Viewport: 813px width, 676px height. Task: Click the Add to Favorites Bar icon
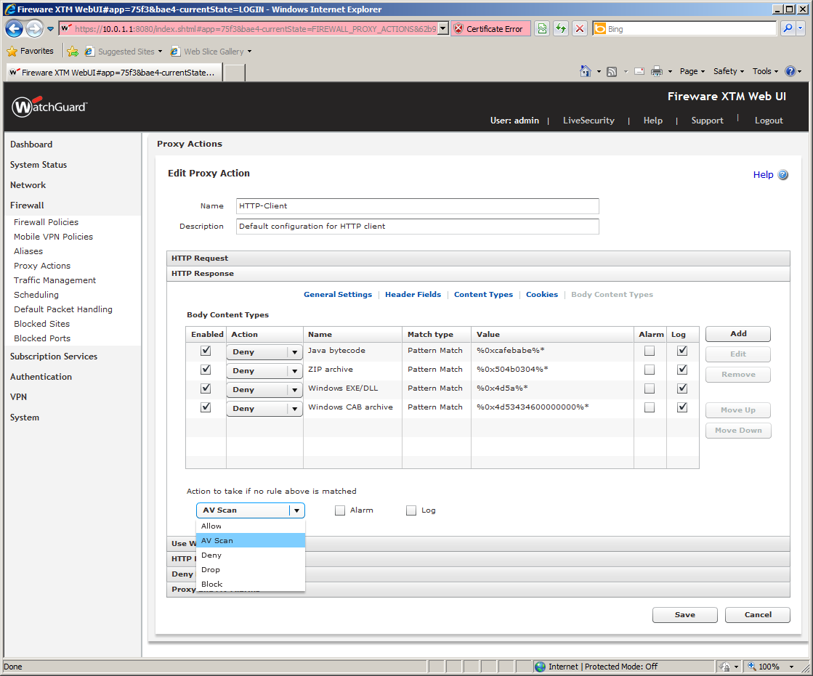tap(73, 52)
